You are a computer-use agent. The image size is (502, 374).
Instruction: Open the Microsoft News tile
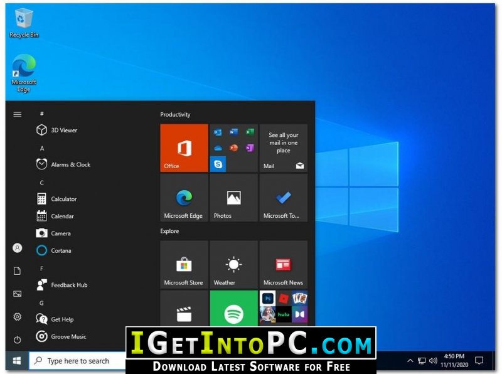tap(283, 264)
